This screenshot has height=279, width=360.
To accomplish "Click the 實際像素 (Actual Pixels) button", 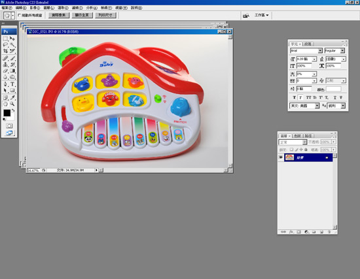I will point(59,15).
